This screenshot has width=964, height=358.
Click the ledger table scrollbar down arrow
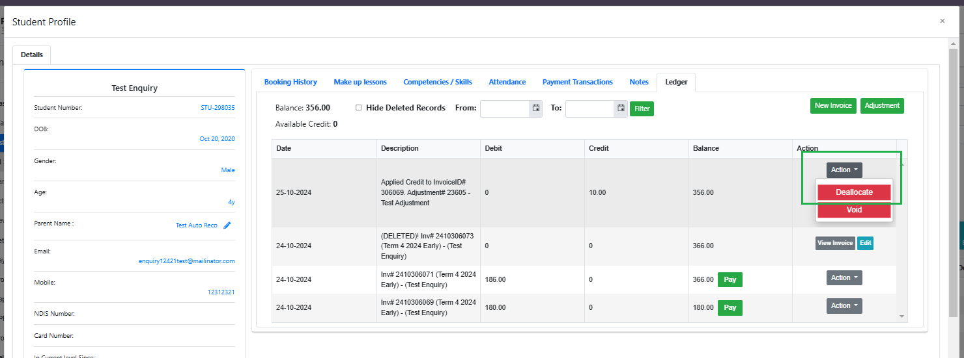point(901,316)
